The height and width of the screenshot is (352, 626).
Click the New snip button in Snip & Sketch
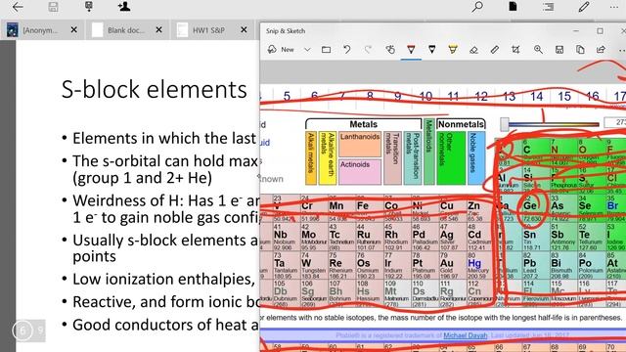pyautogui.click(x=281, y=50)
